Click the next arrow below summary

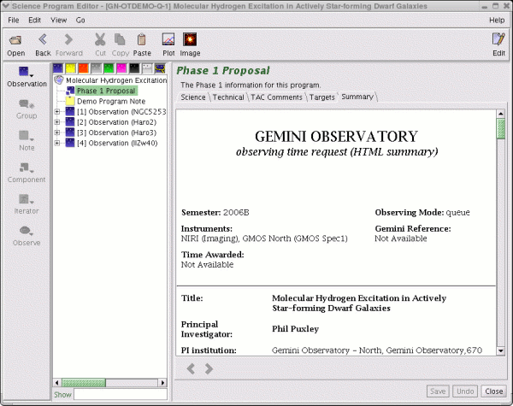point(209,368)
